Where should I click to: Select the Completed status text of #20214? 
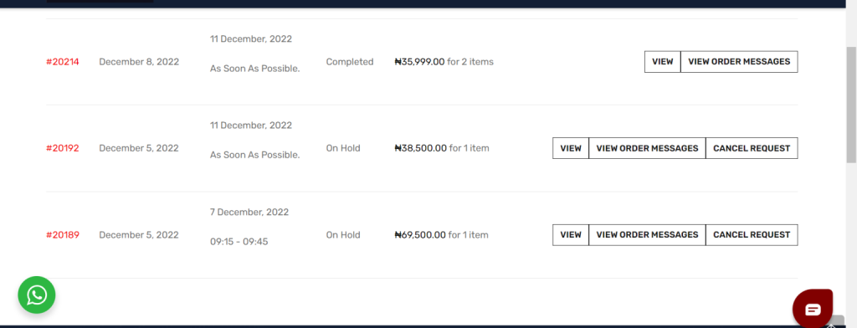point(350,62)
